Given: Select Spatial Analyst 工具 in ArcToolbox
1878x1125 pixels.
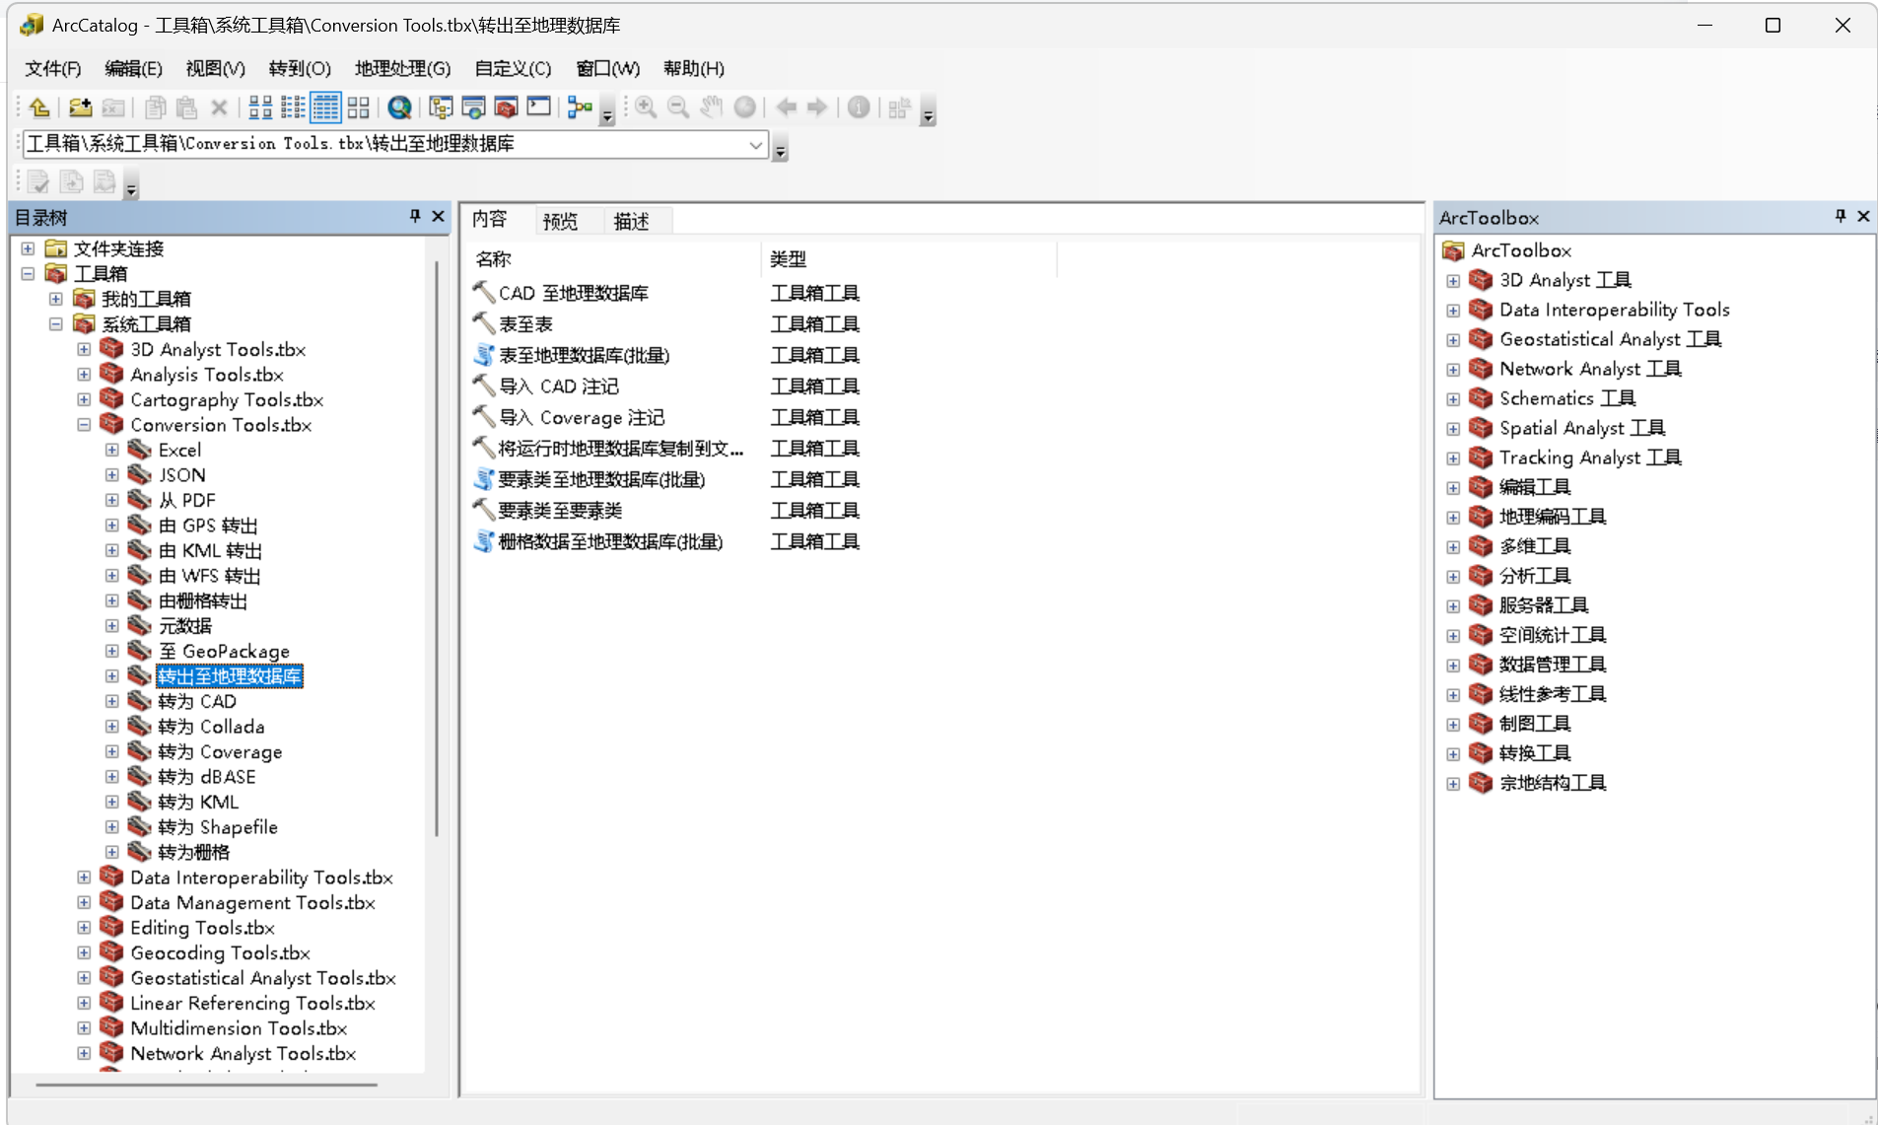Looking at the screenshot, I should 1581,428.
